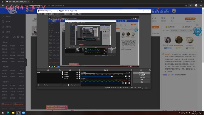Open cloud gaming controller icon in sidebar

click(x=3, y=32)
